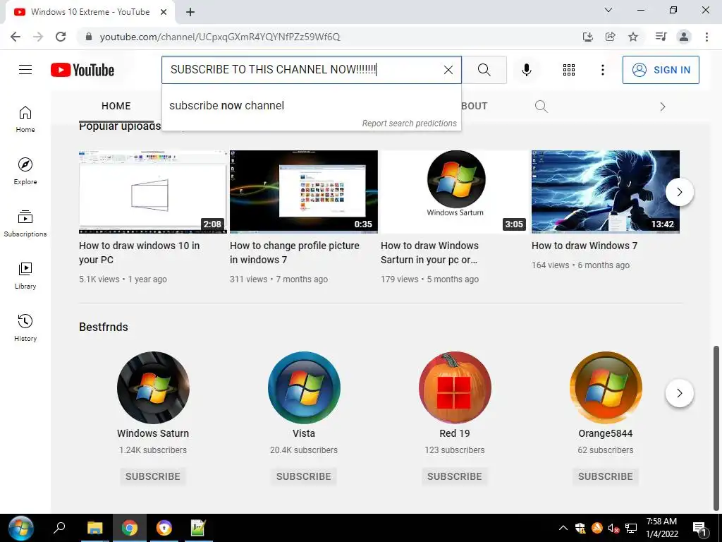Open Red 19 channel avatar
This screenshot has height=542, width=722.
point(455,387)
